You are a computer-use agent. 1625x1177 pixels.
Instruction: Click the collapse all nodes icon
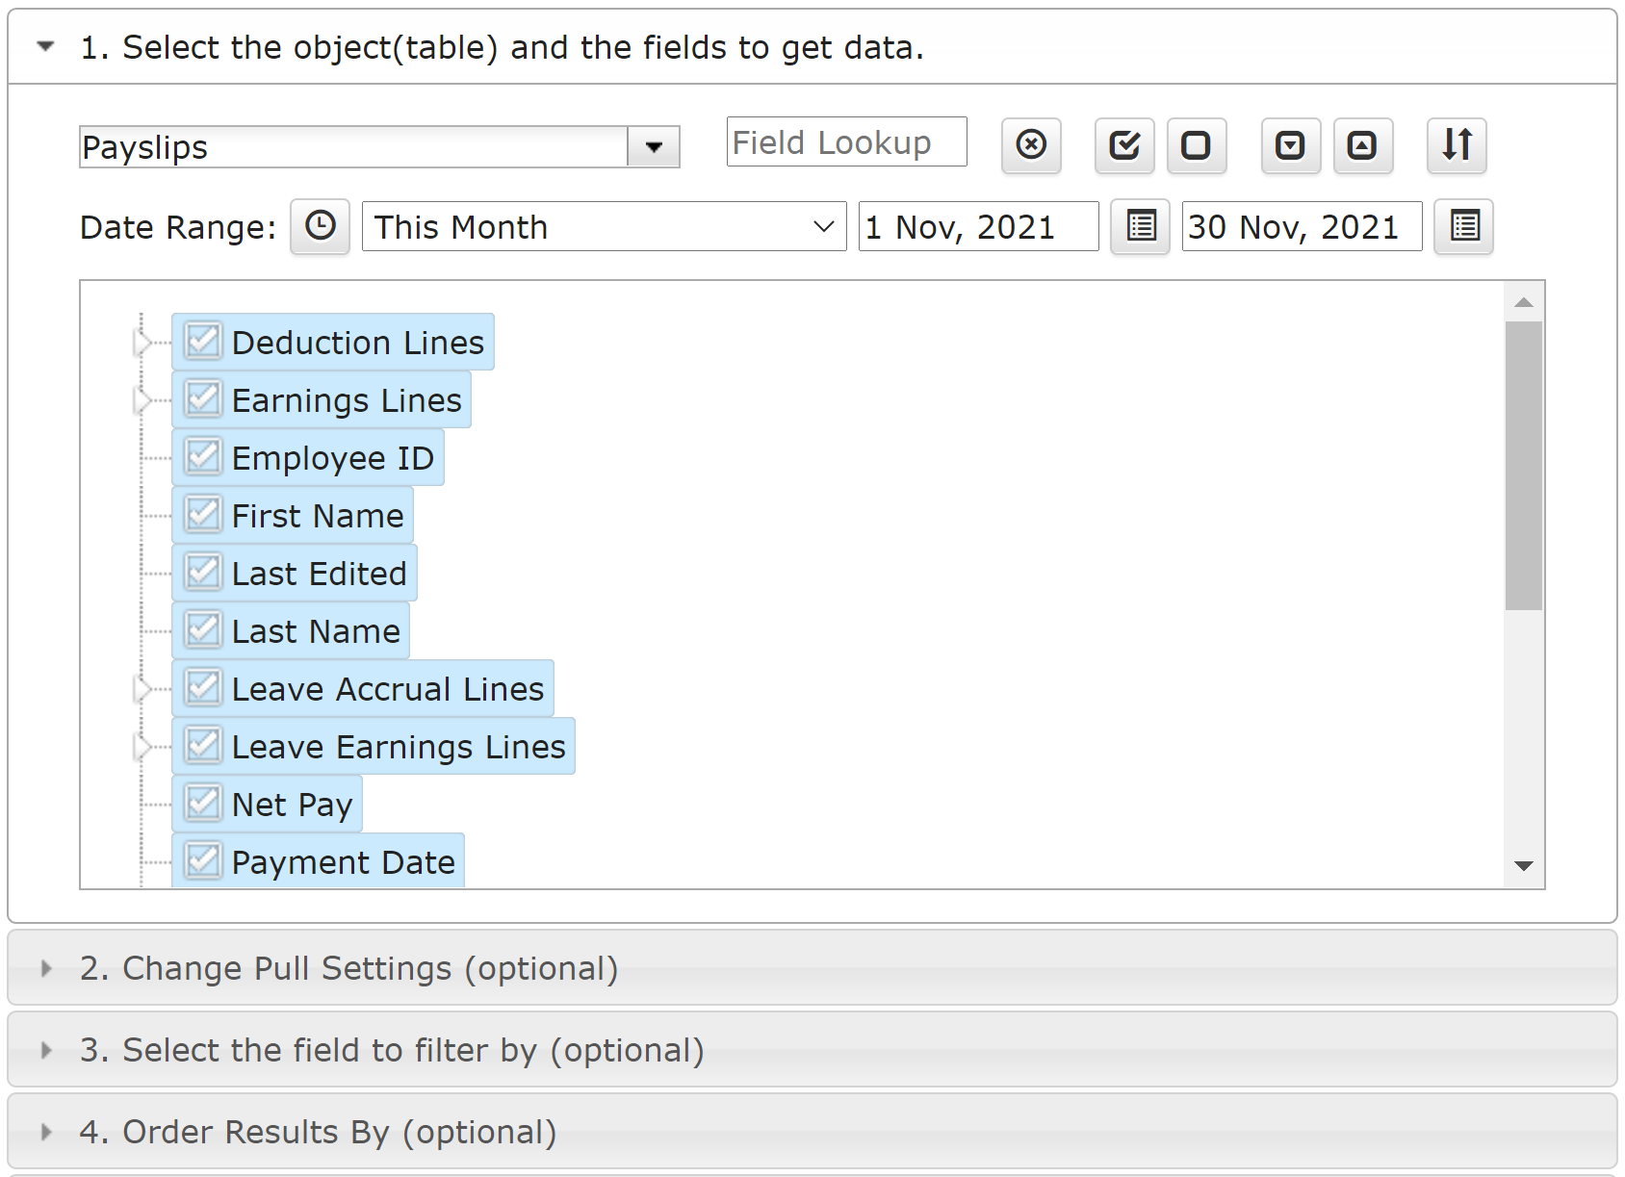point(1362,145)
